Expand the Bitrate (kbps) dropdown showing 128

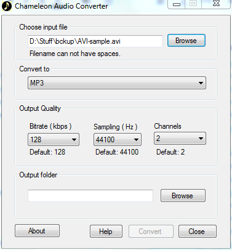(54, 140)
